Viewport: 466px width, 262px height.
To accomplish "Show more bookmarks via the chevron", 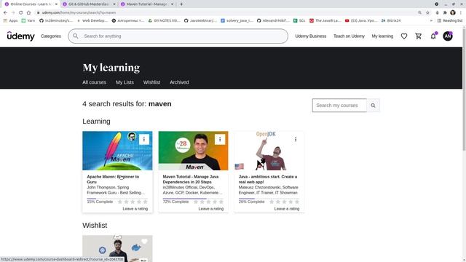I will click(431, 20).
